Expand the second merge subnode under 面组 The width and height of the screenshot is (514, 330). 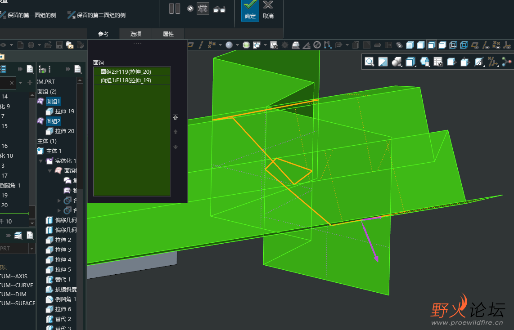[x=59, y=210]
